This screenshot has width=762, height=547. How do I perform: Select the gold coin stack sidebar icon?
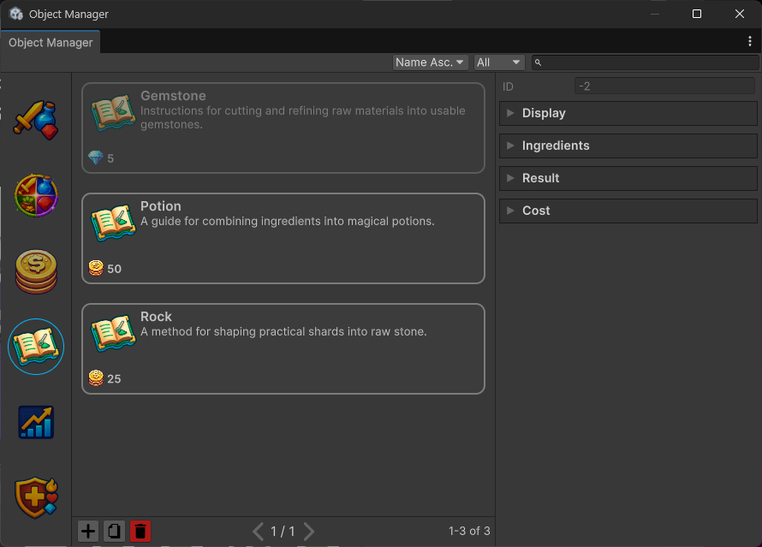coord(36,271)
